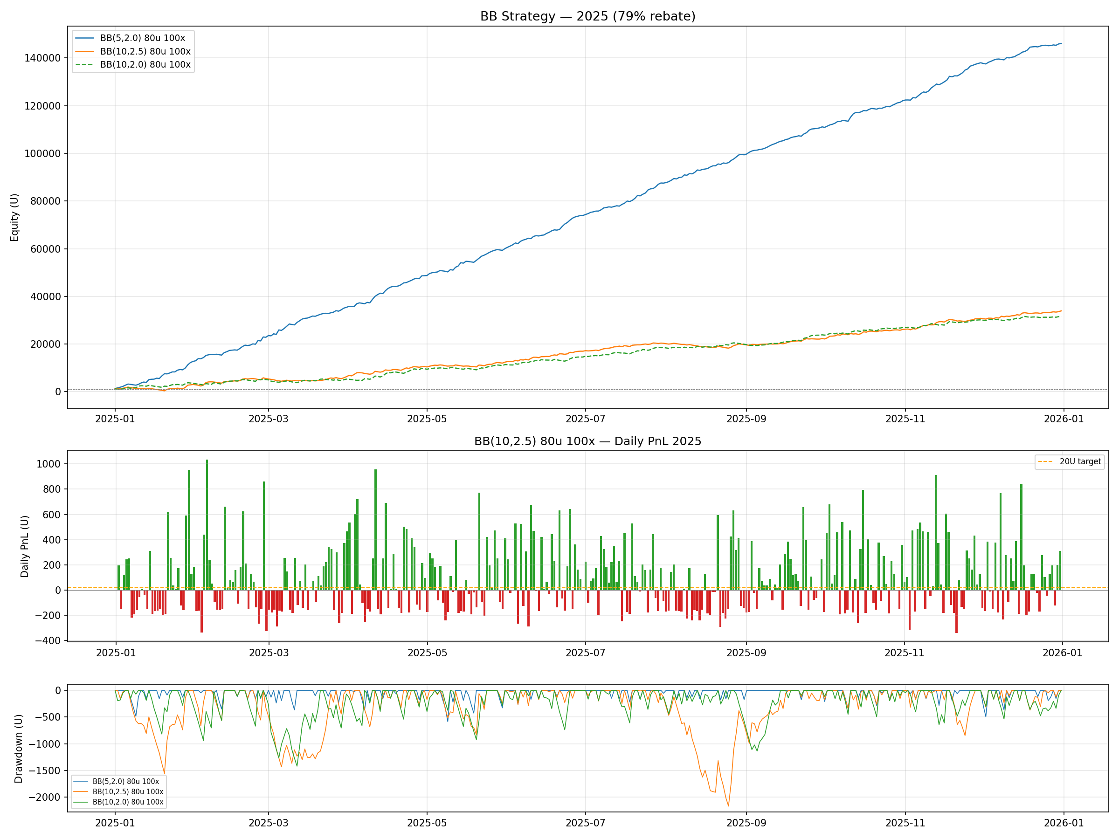1119x839 pixels.
Task: Click the 'Daily PnL (U)' axis label
Action: coord(24,546)
